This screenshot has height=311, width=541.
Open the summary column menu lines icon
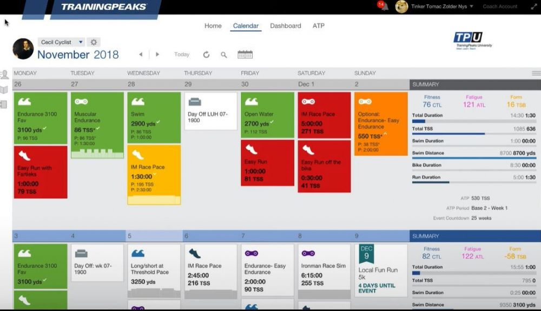tap(536, 73)
